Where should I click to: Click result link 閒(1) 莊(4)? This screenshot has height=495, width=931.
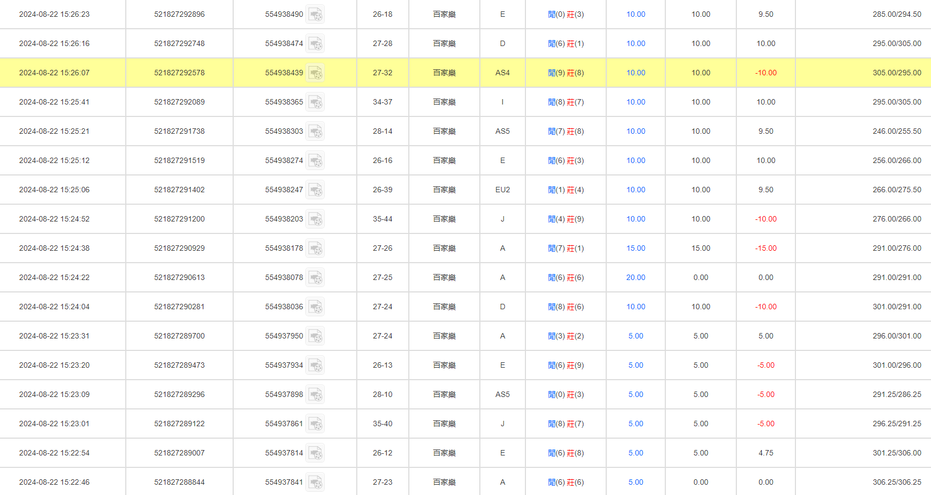pyautogui.click(x=566, y=190)
